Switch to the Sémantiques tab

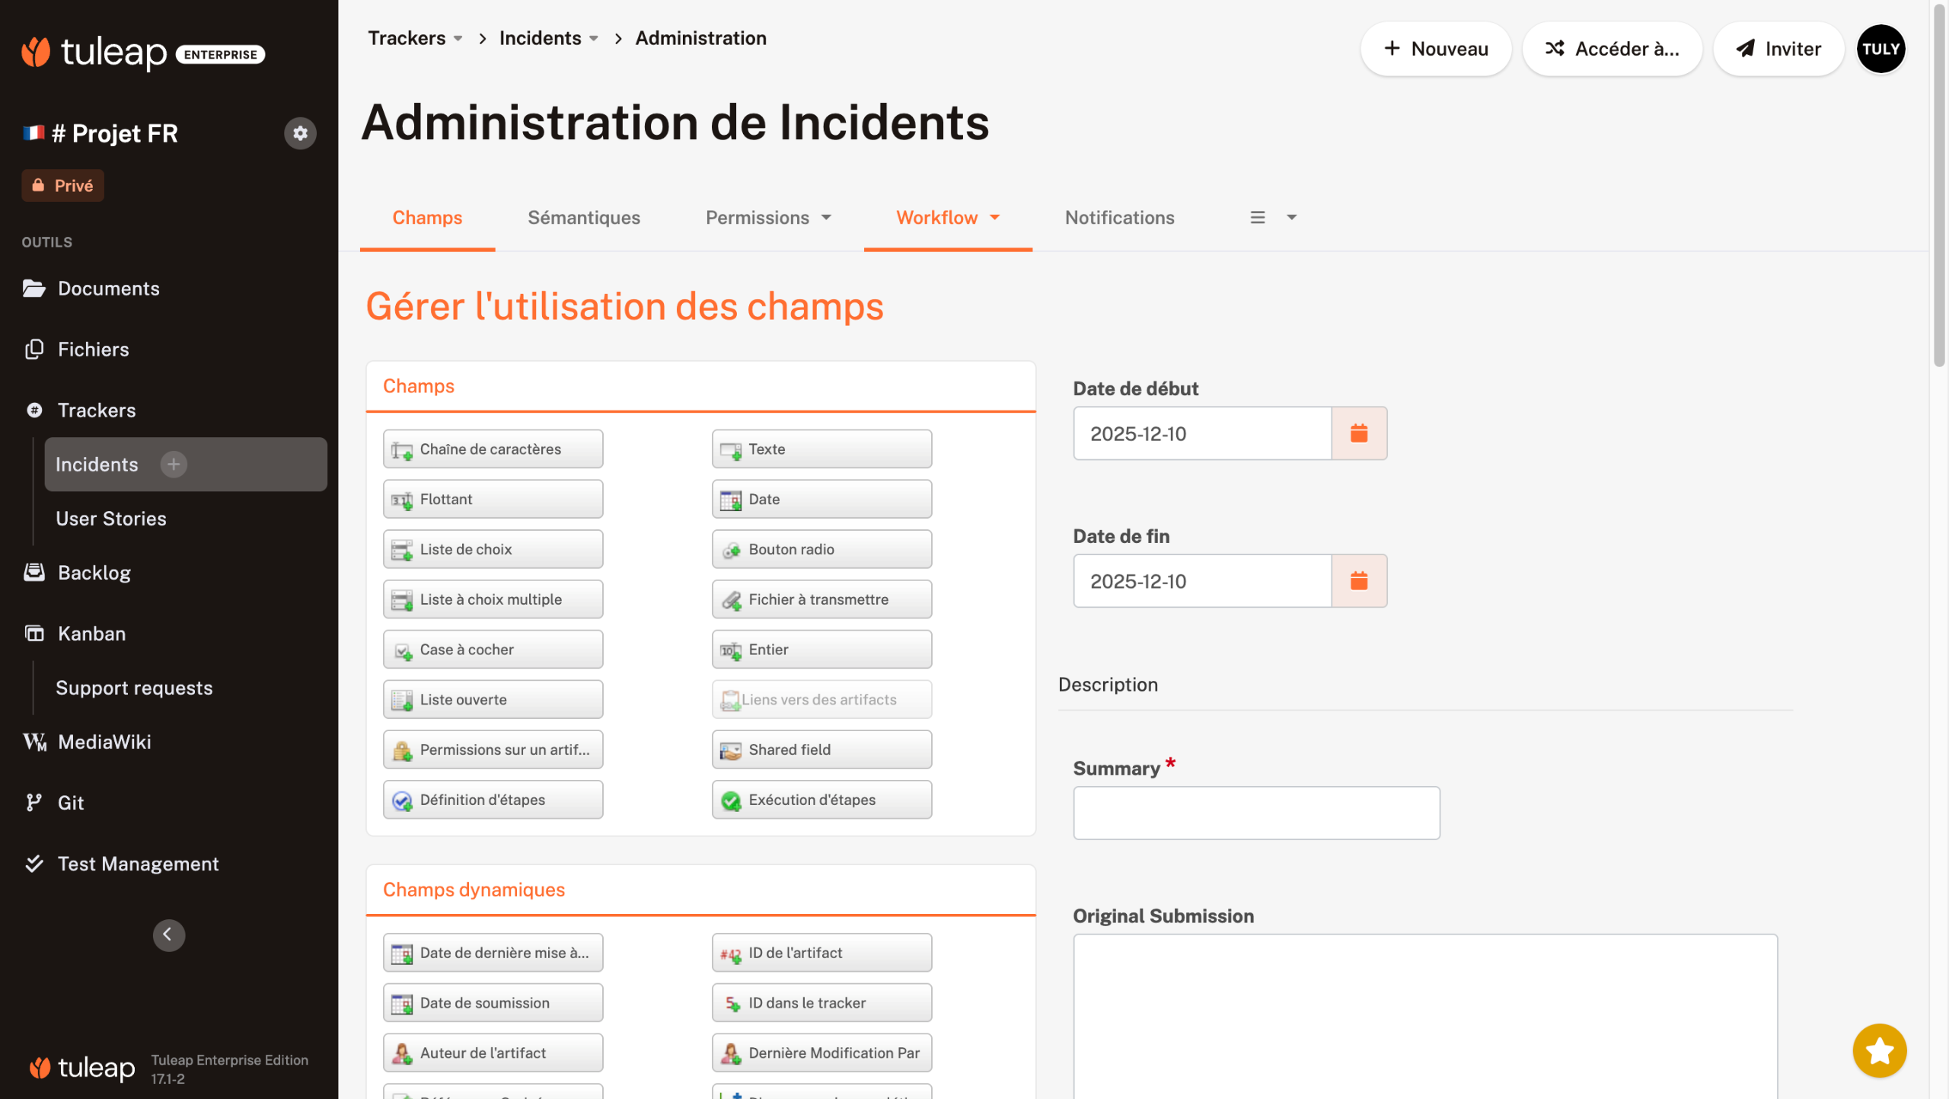[584, 218]
